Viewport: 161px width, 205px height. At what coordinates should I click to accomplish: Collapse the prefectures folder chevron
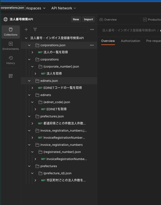29,166
